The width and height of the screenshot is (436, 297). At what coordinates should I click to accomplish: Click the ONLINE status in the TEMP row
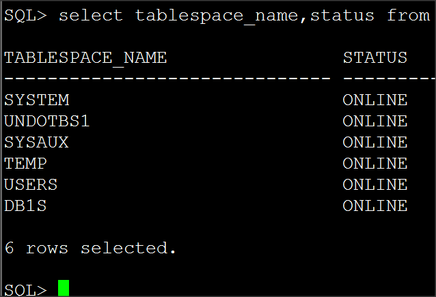coord(375,164)
